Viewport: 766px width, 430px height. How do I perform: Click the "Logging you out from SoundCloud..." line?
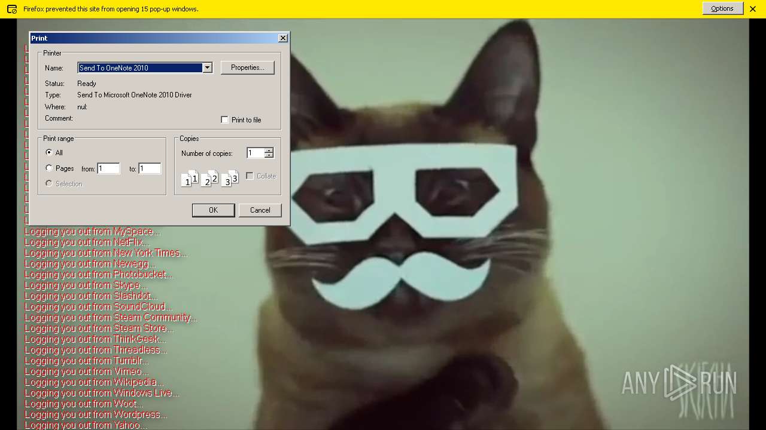tap(98, 306)
